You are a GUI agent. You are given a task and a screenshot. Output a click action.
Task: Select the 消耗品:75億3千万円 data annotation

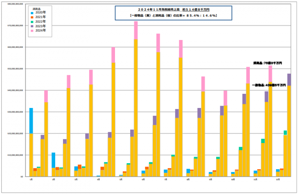[x=267, y=63]
